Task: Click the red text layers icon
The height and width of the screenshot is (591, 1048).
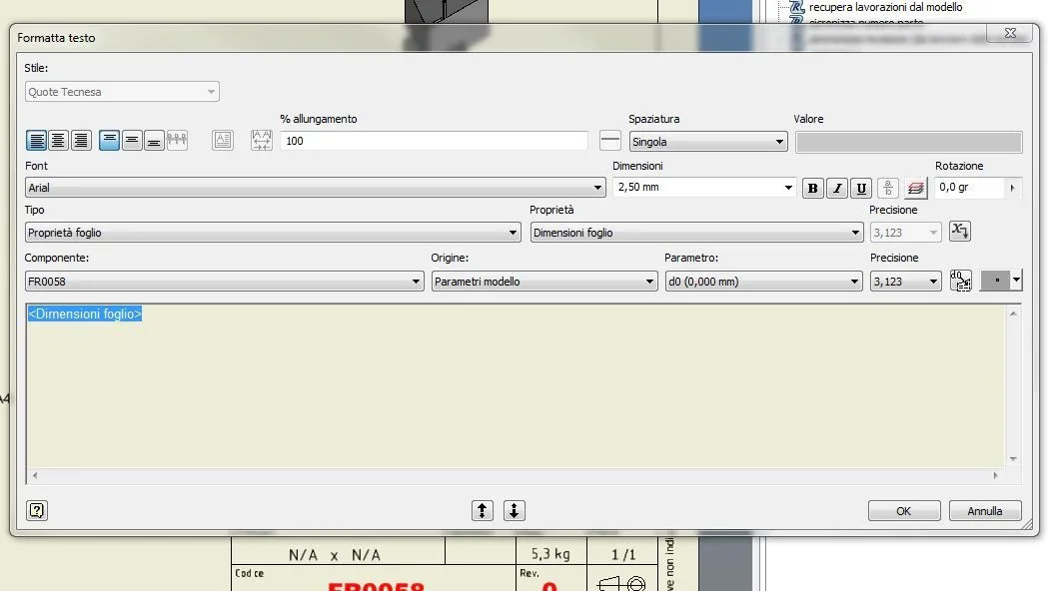Action: [916, 189]
